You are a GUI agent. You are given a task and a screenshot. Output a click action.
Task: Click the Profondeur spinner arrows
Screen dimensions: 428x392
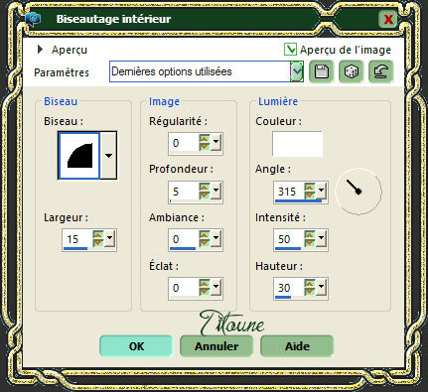click(x=205, y=191)
